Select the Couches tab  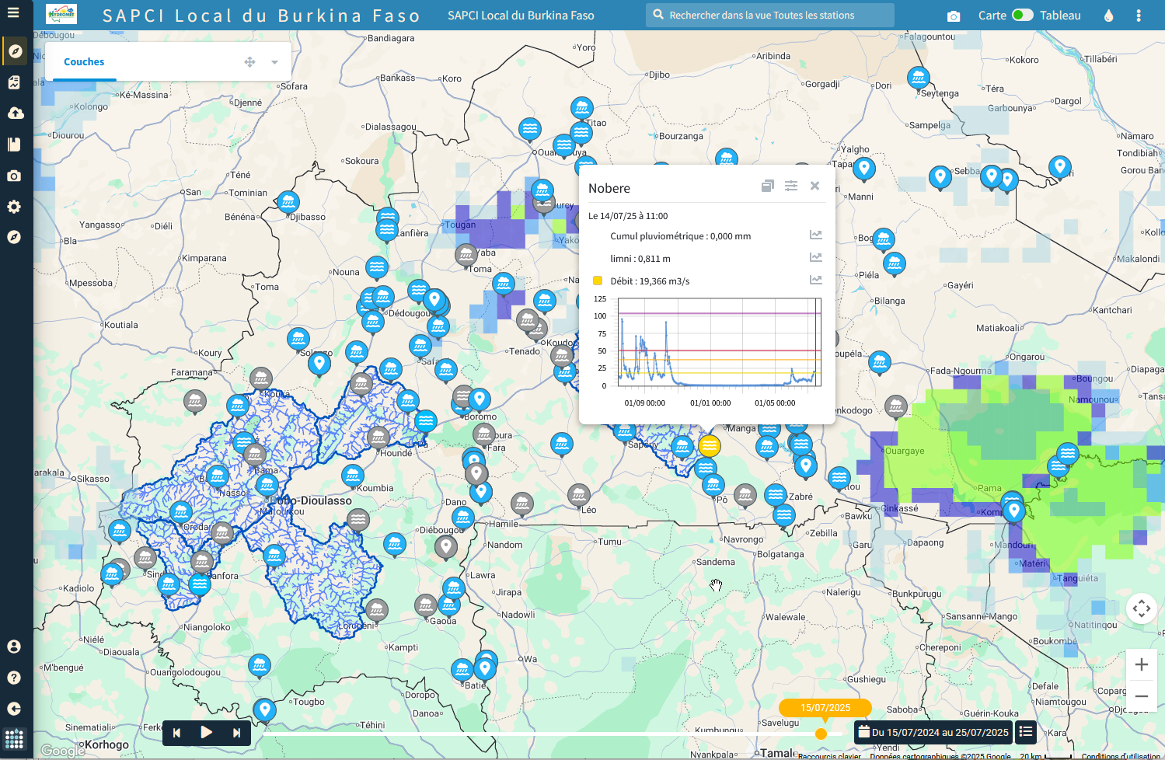(84, 62)
